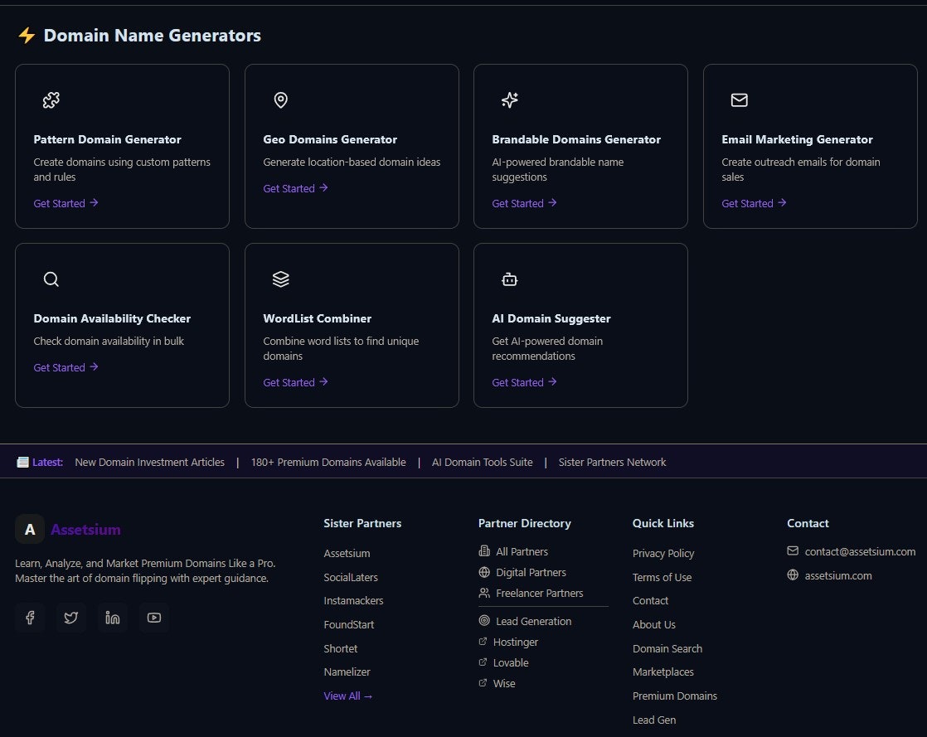Select the Lead Generation target icon
The image size is (927, 737).
483,621
